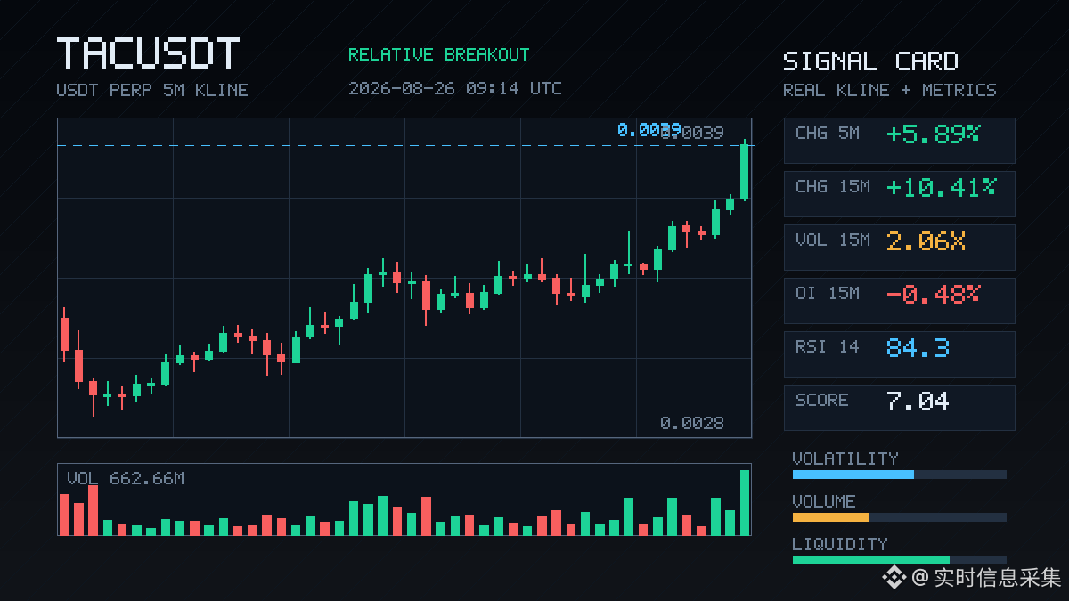Click the CHG 5M label
Image resolution: width=1069 pixels, height=601 pixels.
tap(828, 134)
